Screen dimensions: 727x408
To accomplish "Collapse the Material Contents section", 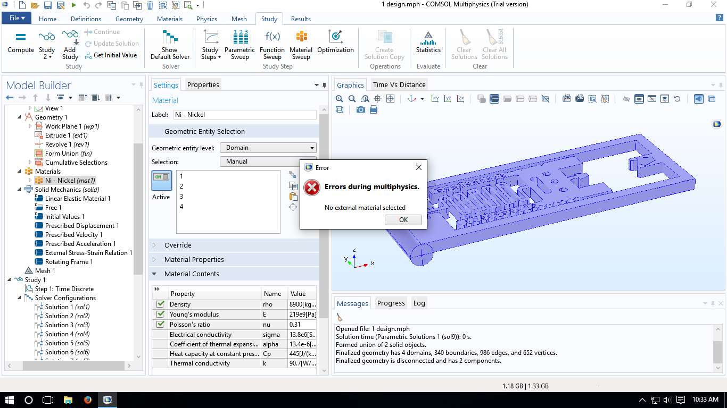I will 192,274.
